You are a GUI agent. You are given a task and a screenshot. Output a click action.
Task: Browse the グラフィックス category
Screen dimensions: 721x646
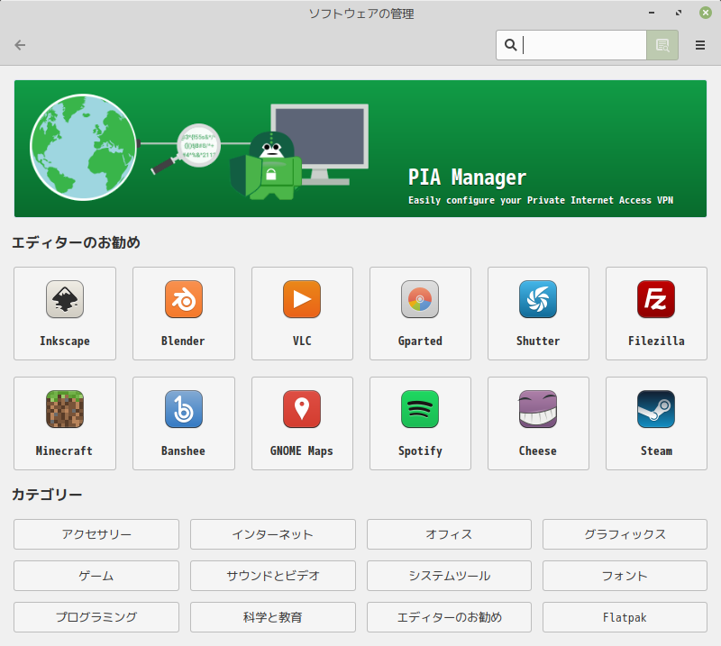[625, 534]
